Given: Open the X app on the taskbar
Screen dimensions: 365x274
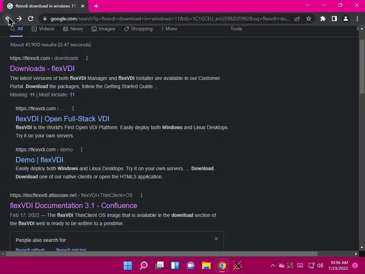Looking at the screenshot, I should (x=237, y=265).
